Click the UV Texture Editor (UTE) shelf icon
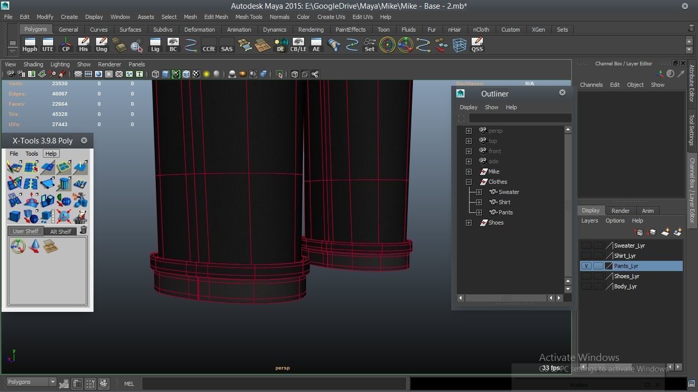Image resolution: width=698 pixels, height=392 pixels. [48, 45]
